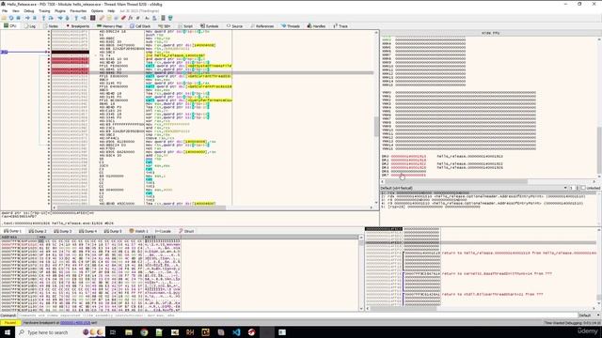
Task: Switch to the Notes tab
Action: click(x=52, y=26)
